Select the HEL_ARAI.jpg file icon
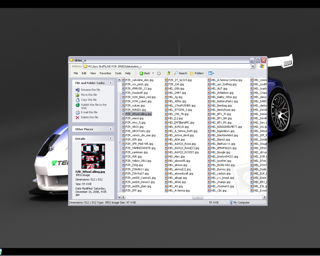This screenshot has height=256, width=320. click(x=166, y=182)
